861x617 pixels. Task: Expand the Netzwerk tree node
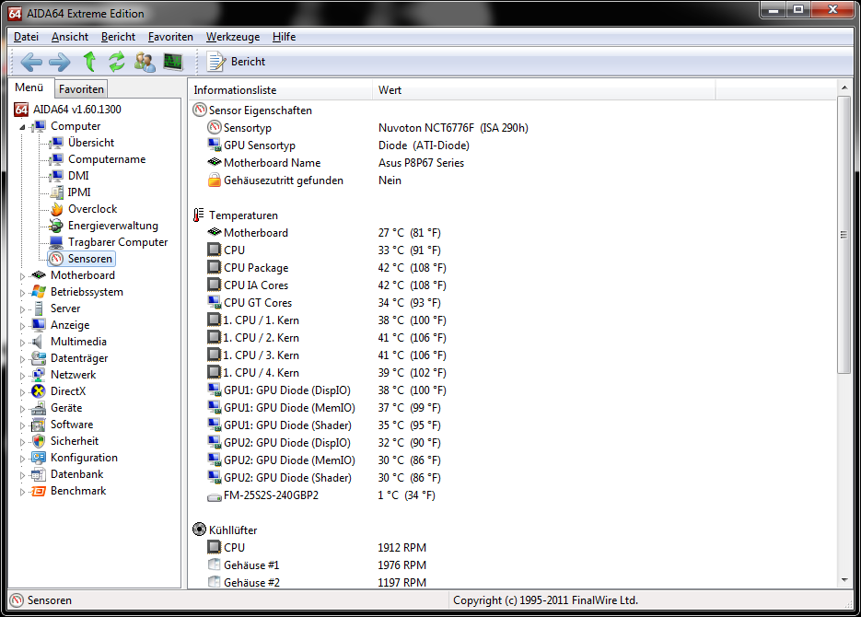22,376
